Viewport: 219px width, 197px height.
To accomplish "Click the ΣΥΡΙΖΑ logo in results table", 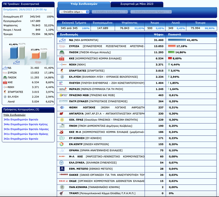I will coord(62,46).
